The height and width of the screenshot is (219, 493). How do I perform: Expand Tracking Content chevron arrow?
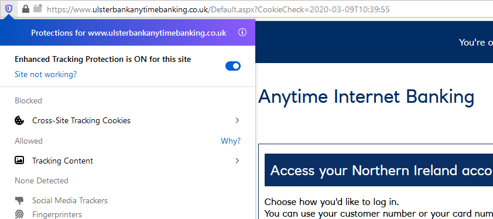(237, 161)
